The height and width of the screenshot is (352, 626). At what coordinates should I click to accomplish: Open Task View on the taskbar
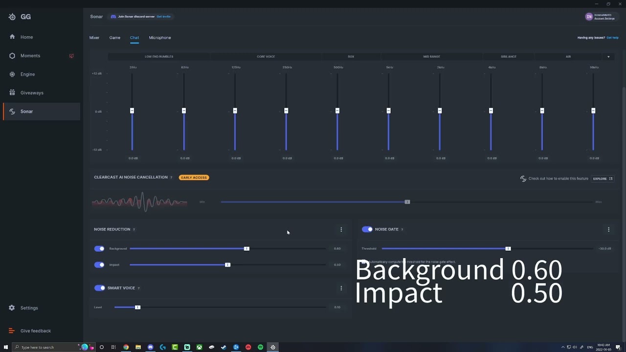[x=113, y=347]
